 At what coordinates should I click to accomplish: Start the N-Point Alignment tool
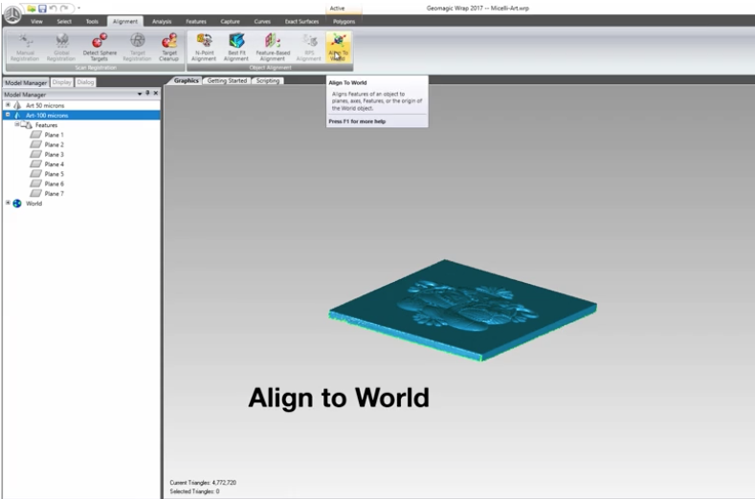coord(204,47)
